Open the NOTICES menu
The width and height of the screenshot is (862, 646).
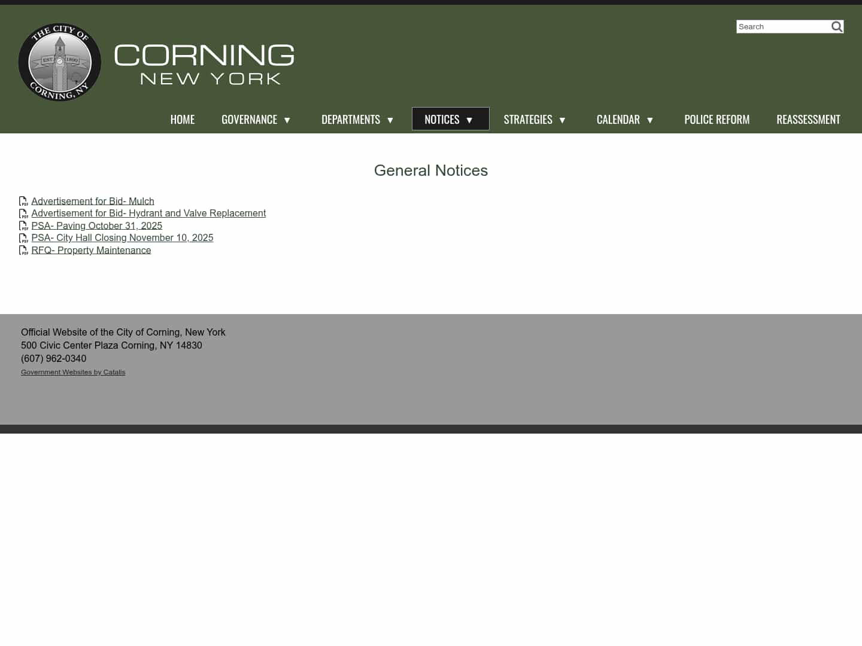(450, 119)
